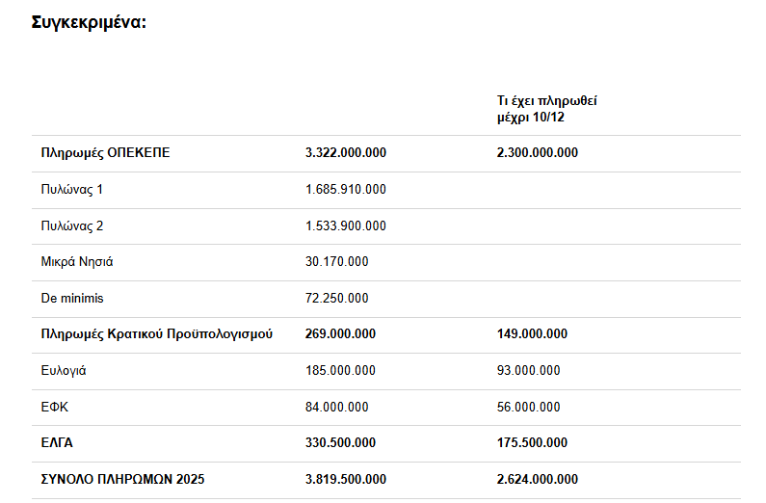Select the 'Πυλώνας 2' row label

click(x=71, y=226)
